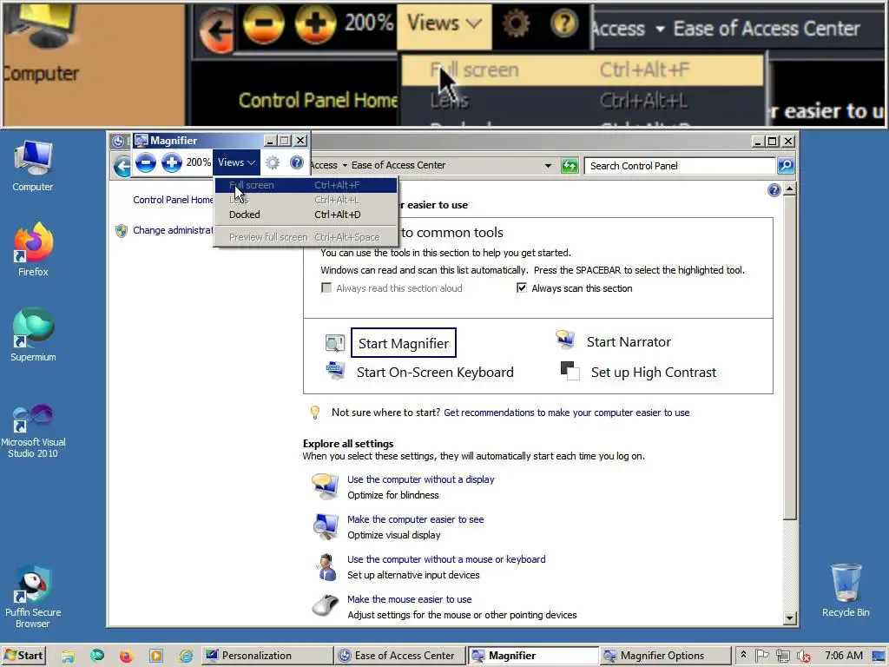
Task: Click the High Contrast icon
Action: (570, 371)
